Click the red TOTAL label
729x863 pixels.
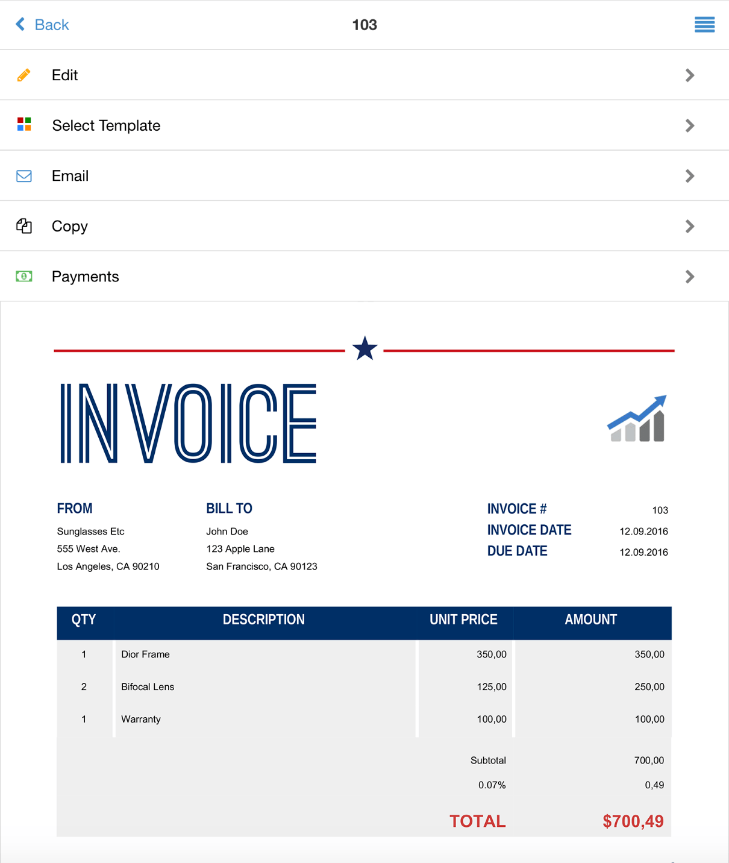478,821
